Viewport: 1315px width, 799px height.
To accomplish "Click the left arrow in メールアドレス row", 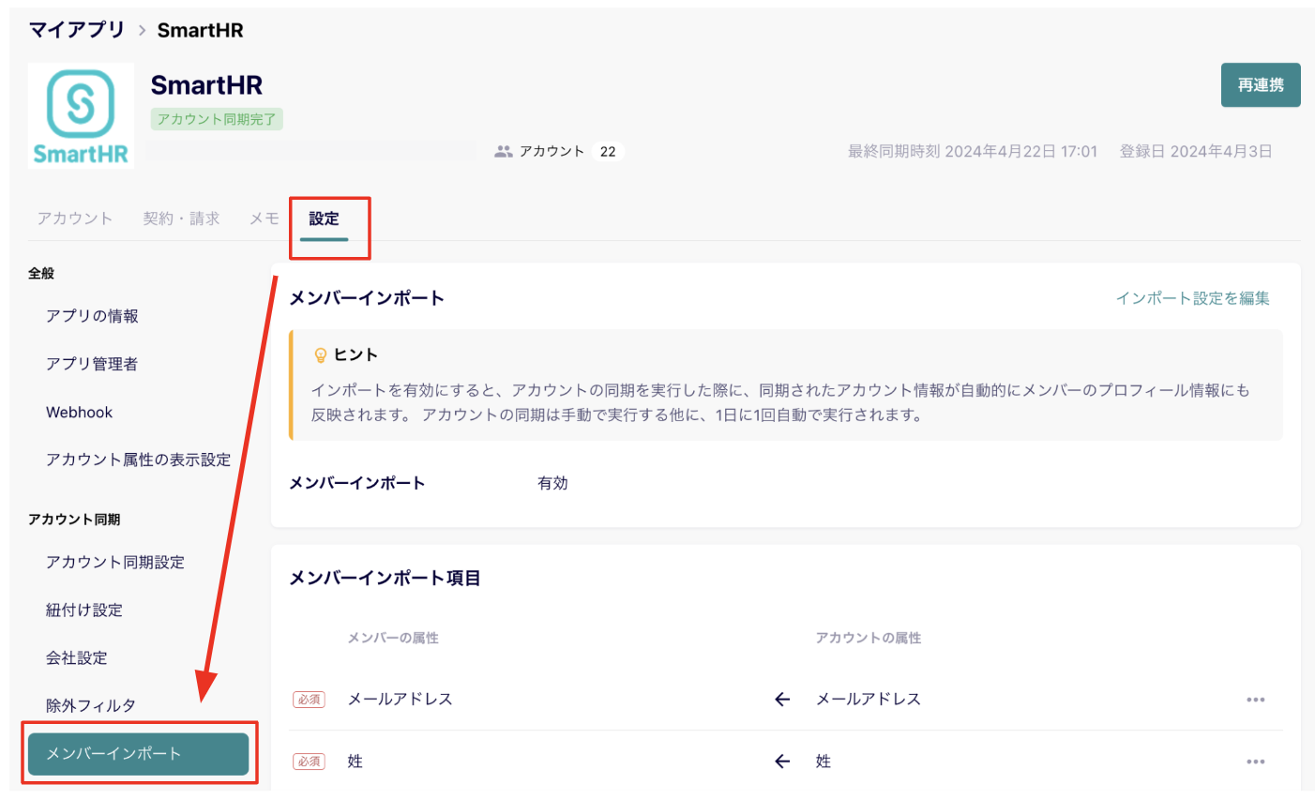I will 782,700.
